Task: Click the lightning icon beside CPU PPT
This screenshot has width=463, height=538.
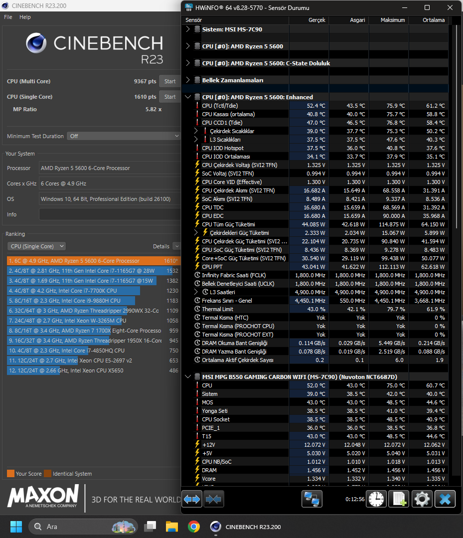Action: tap(197, 267)
